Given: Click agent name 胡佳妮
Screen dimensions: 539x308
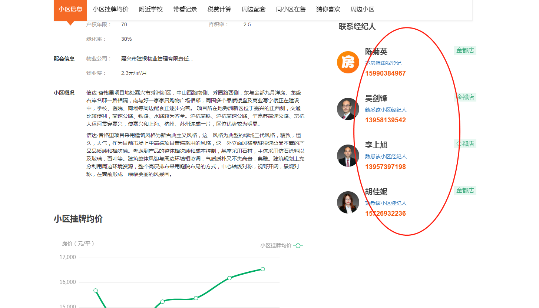Looking at the screenshot, I should (376, 192).
